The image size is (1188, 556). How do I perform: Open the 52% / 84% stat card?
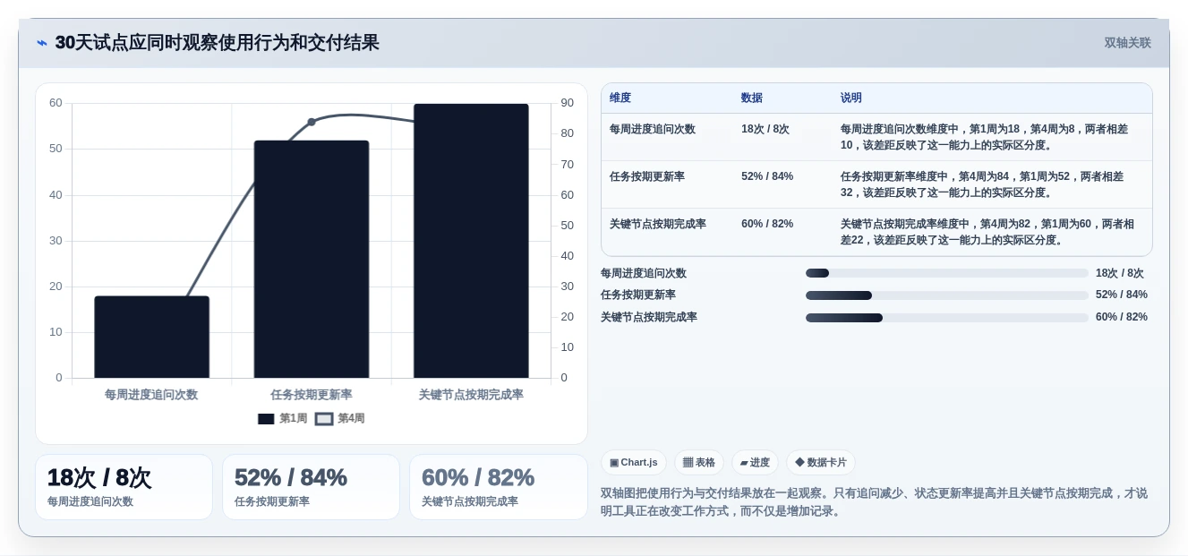coord(311,487)
